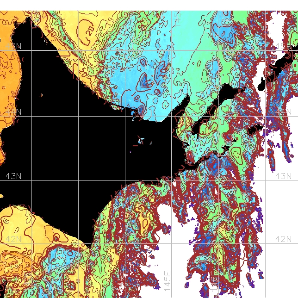
Task: Click the yellow oval contour east of land
Action: pyautogui.click(x=237, y=155)
